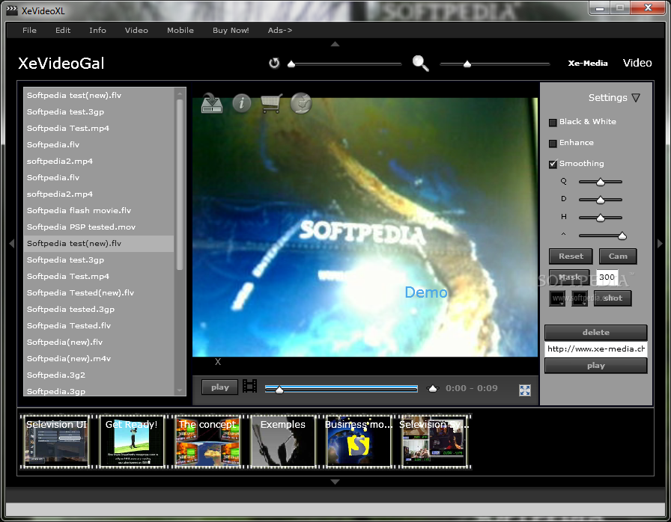Image resolution: width=671 pixels, height=522 pixels.
Task: Click the Mask button
Action: tap(569, 277)
